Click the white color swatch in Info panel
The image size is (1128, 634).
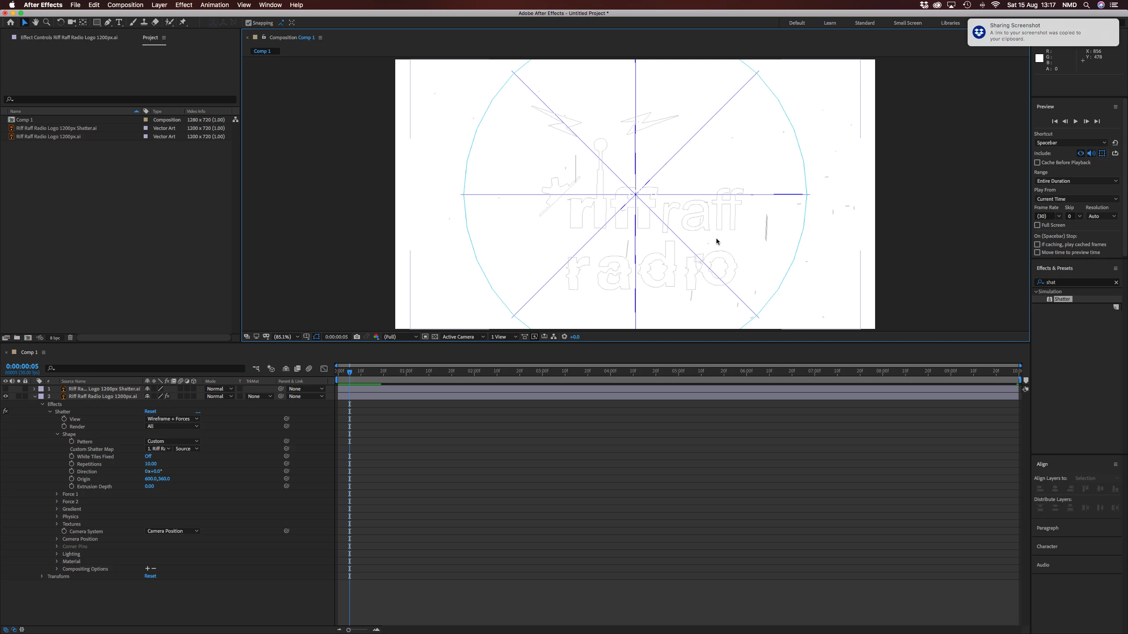pyautogui.click(x=1039, y=58)
